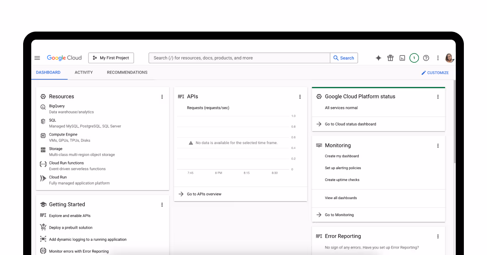The width and height of the screenshot is (487, 255).
Task: Open the user account avatar
Action: tap(449, 58)
